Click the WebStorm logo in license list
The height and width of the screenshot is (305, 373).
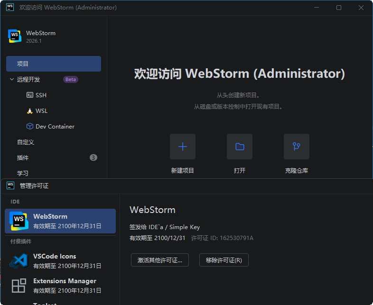tap(19, 221)
